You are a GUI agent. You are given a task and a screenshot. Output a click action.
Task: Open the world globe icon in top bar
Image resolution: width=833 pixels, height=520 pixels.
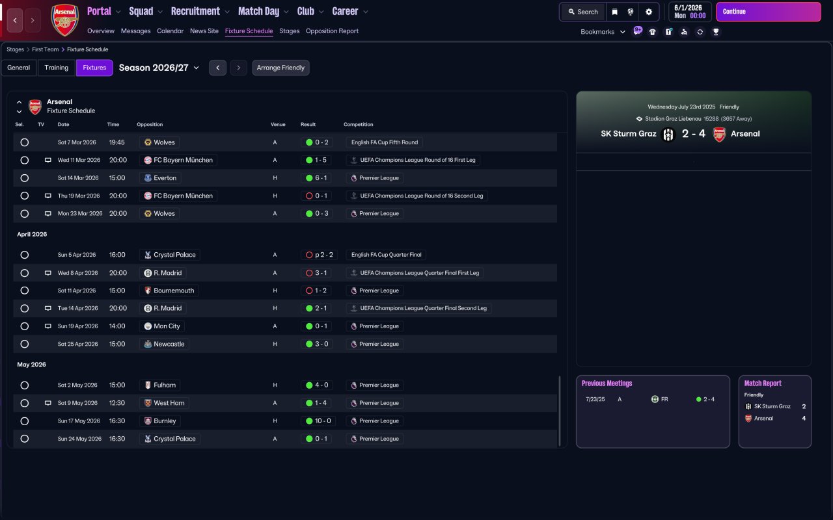point(631,12)
